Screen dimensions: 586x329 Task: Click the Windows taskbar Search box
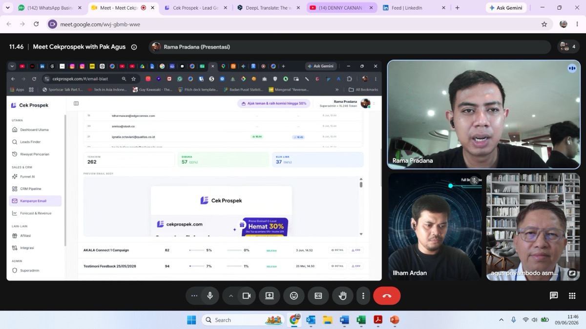(x=243, y=320)
